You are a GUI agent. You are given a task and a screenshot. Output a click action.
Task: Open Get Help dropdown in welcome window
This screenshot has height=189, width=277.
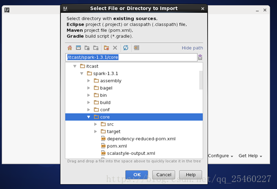tap(250, 156)
